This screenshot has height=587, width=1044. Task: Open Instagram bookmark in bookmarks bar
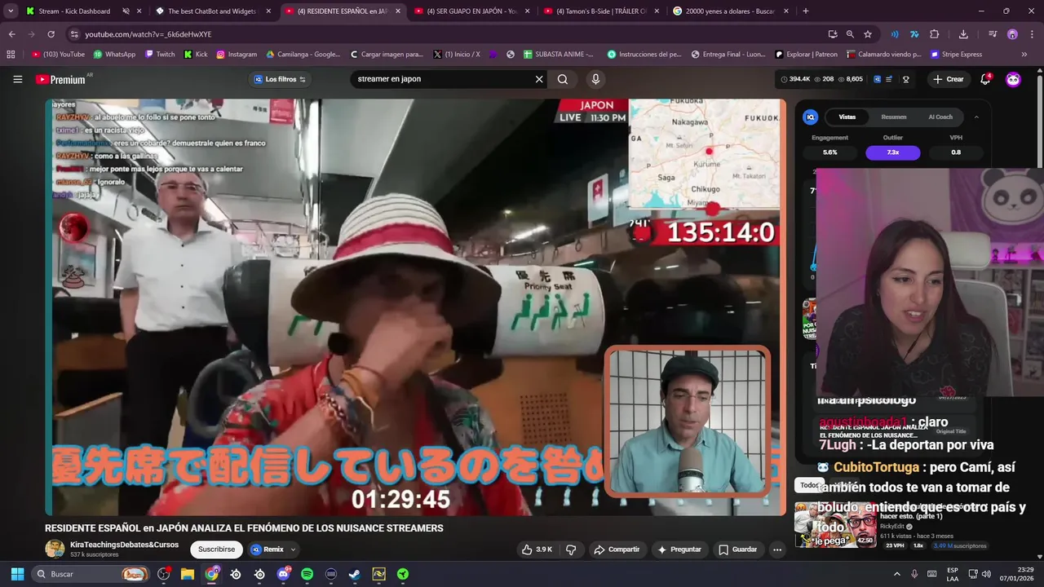236,55
